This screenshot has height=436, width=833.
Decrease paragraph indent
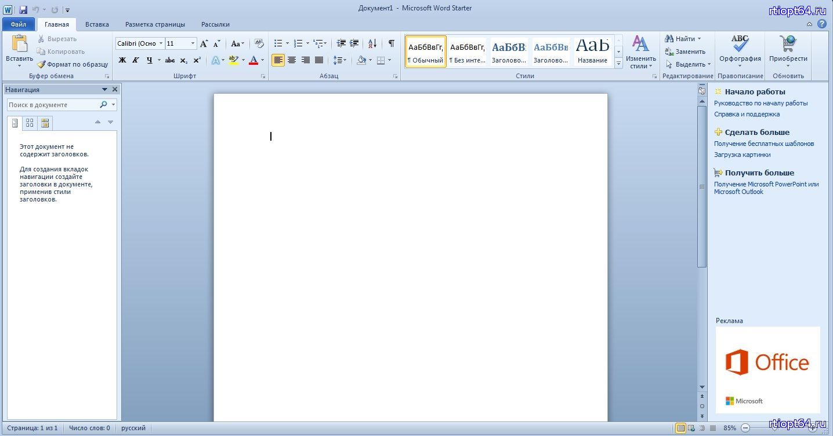tap(341, 43)
